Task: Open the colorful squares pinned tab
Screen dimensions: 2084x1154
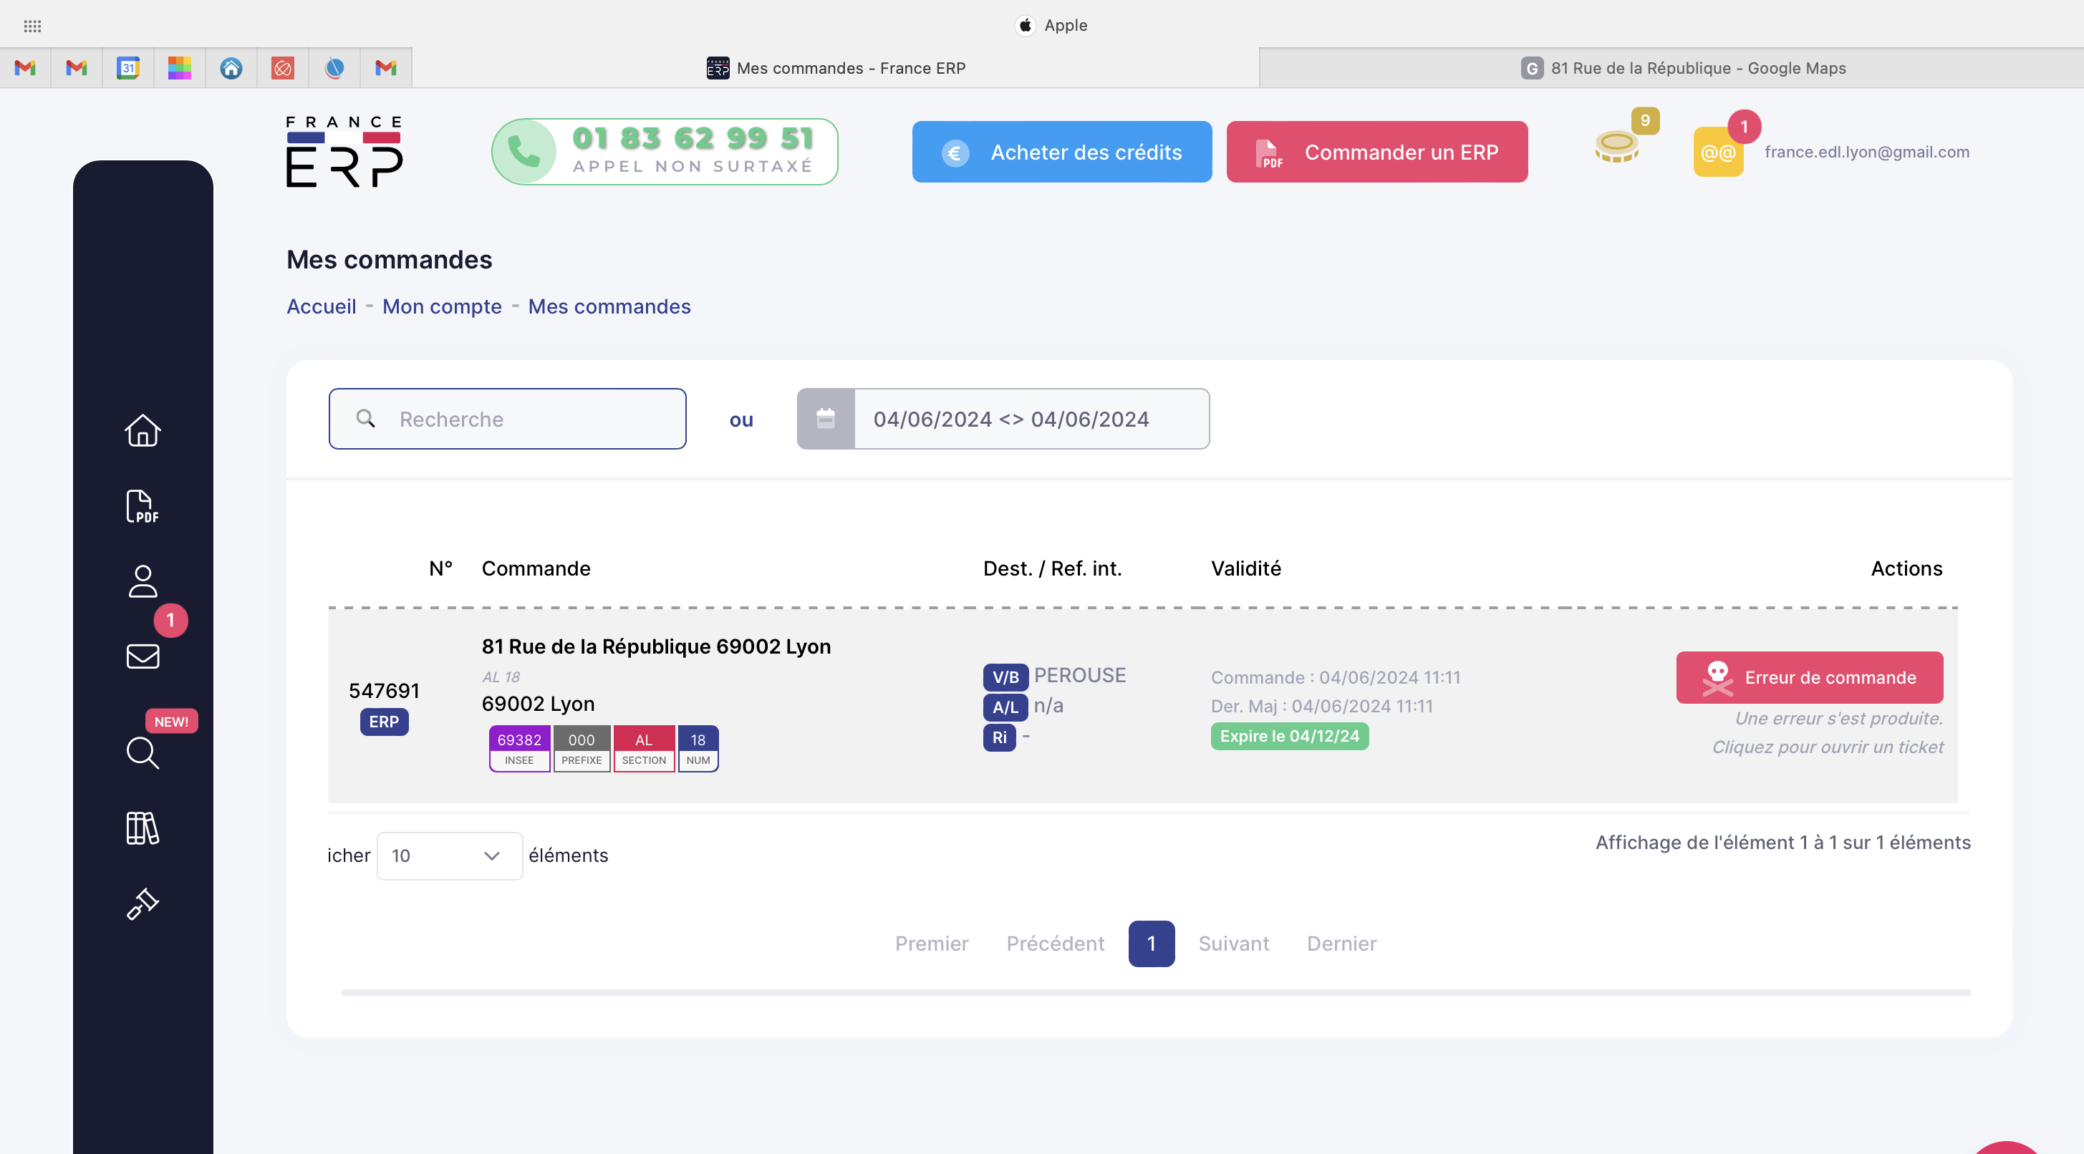Action: pyautogui.click(x=180, y=68)
